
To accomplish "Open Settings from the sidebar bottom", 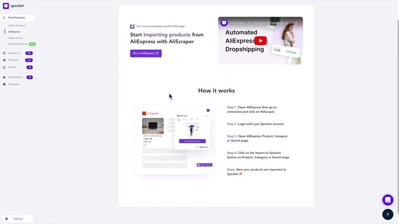I will 18,218.
